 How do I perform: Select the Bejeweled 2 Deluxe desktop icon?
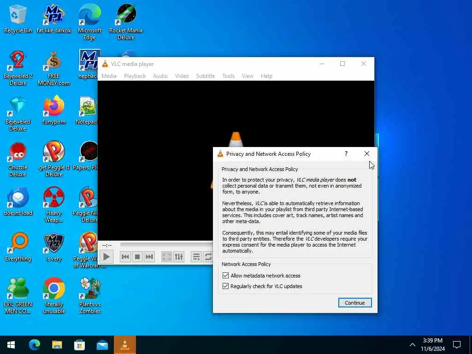[x=18, y=68]
